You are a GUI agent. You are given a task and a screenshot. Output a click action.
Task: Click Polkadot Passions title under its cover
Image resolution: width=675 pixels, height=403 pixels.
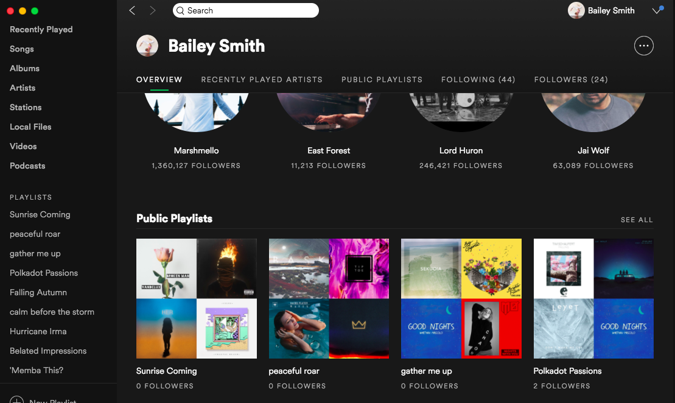coord(567,371)
